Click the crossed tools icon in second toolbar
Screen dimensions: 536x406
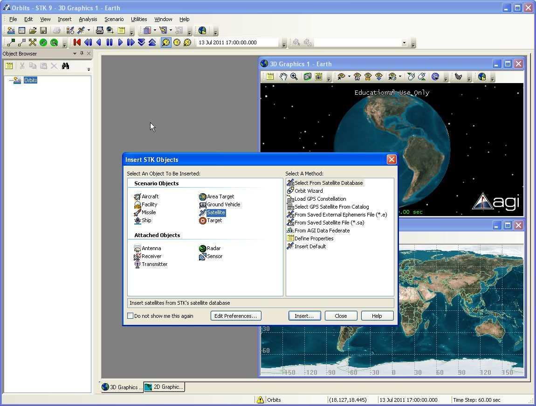coord(33,42)
